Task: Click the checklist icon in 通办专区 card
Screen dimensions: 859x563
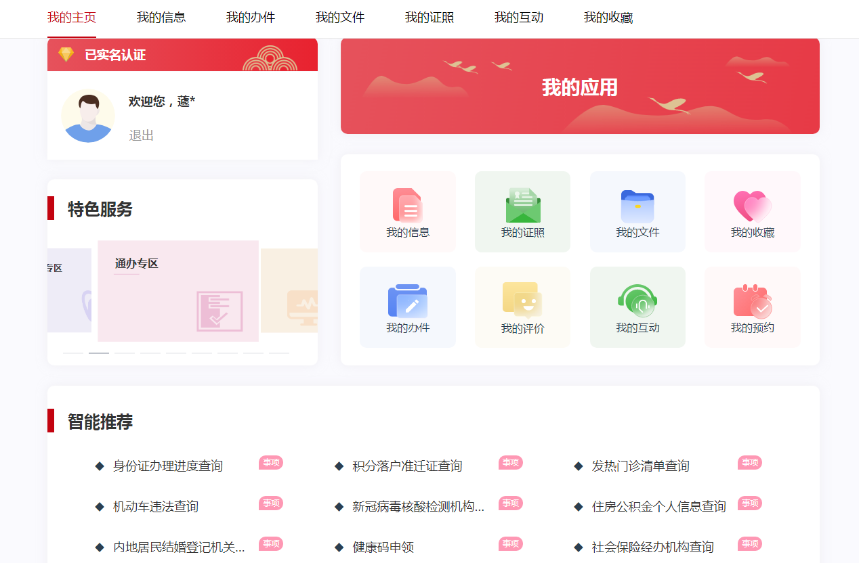Action: pos(219,311)
